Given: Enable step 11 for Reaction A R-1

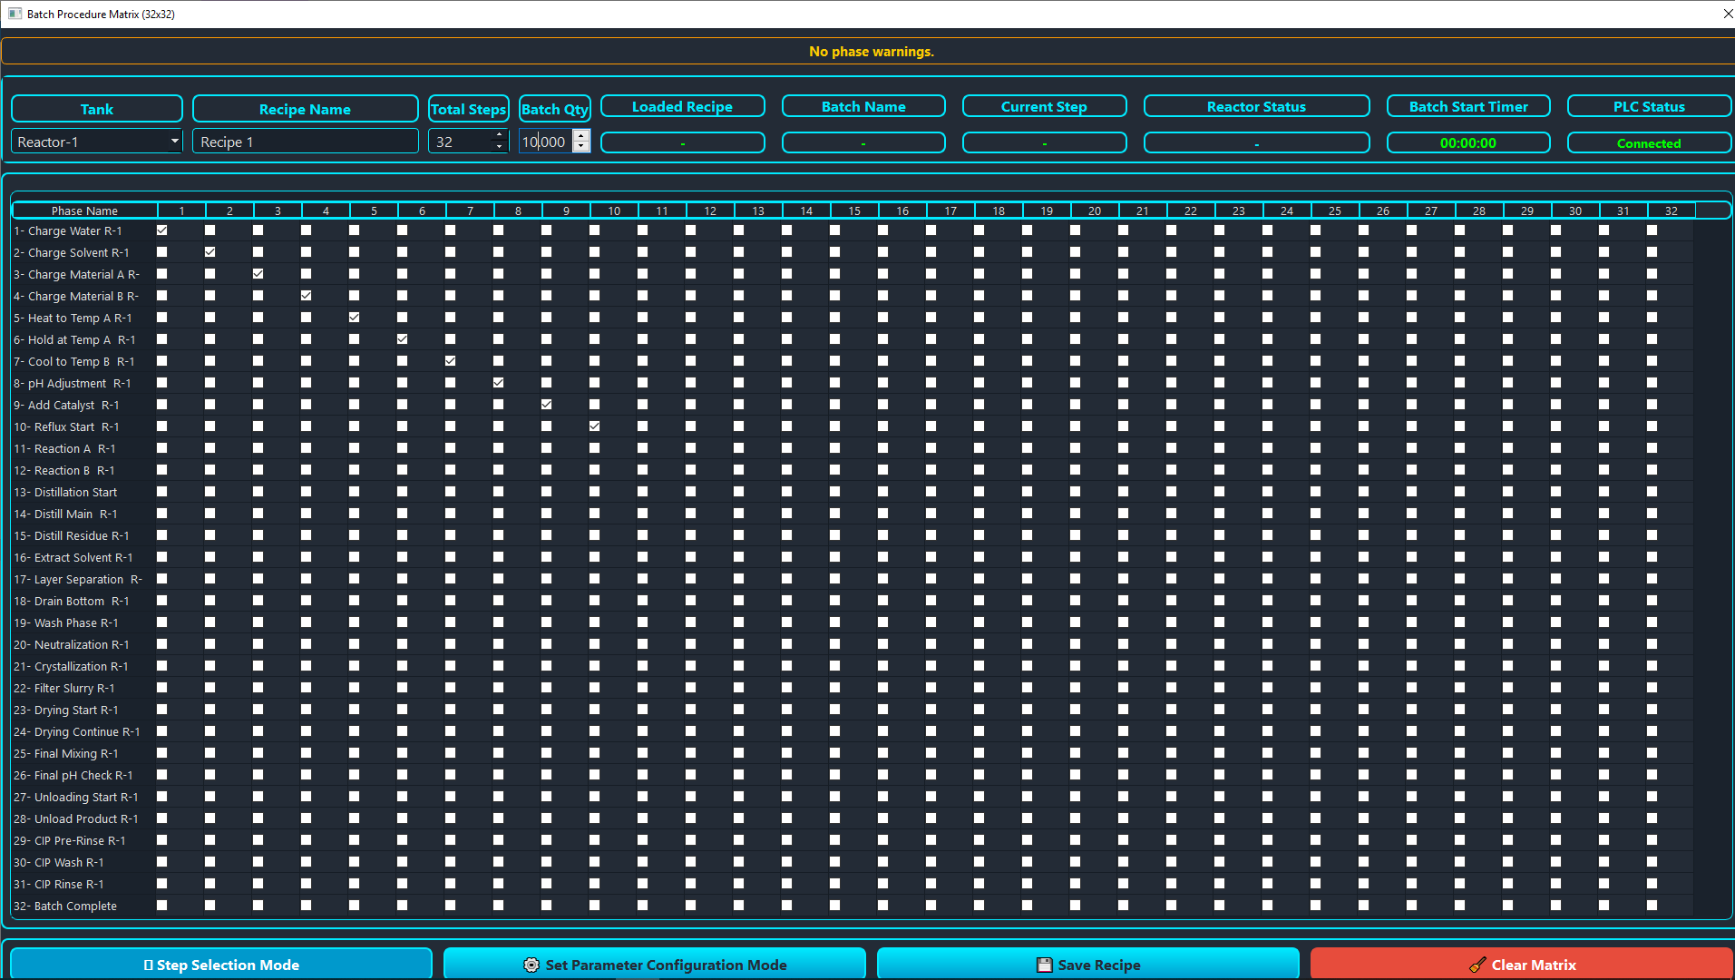Looking at the screenshot, I should pyautogui.click(x=642, y=447).
